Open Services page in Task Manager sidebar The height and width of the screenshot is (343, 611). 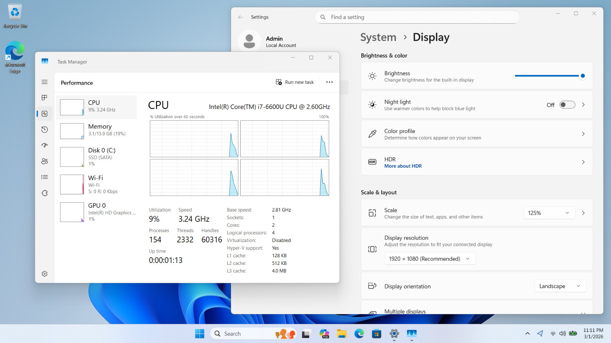click(x=45, y=193)
